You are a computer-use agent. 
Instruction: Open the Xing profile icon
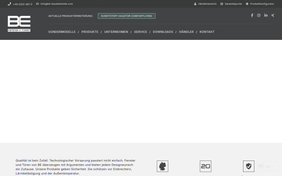pos(273,15)
